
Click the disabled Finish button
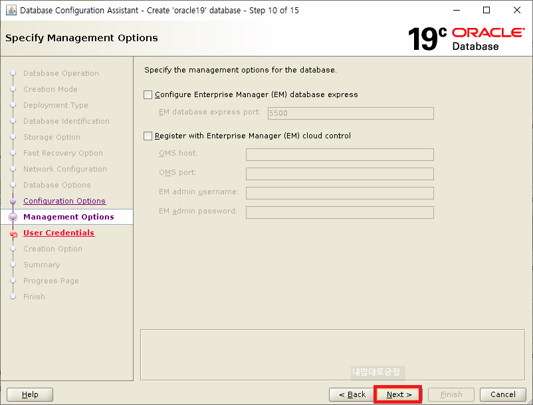pyautogui.click(x=451, y=394)
